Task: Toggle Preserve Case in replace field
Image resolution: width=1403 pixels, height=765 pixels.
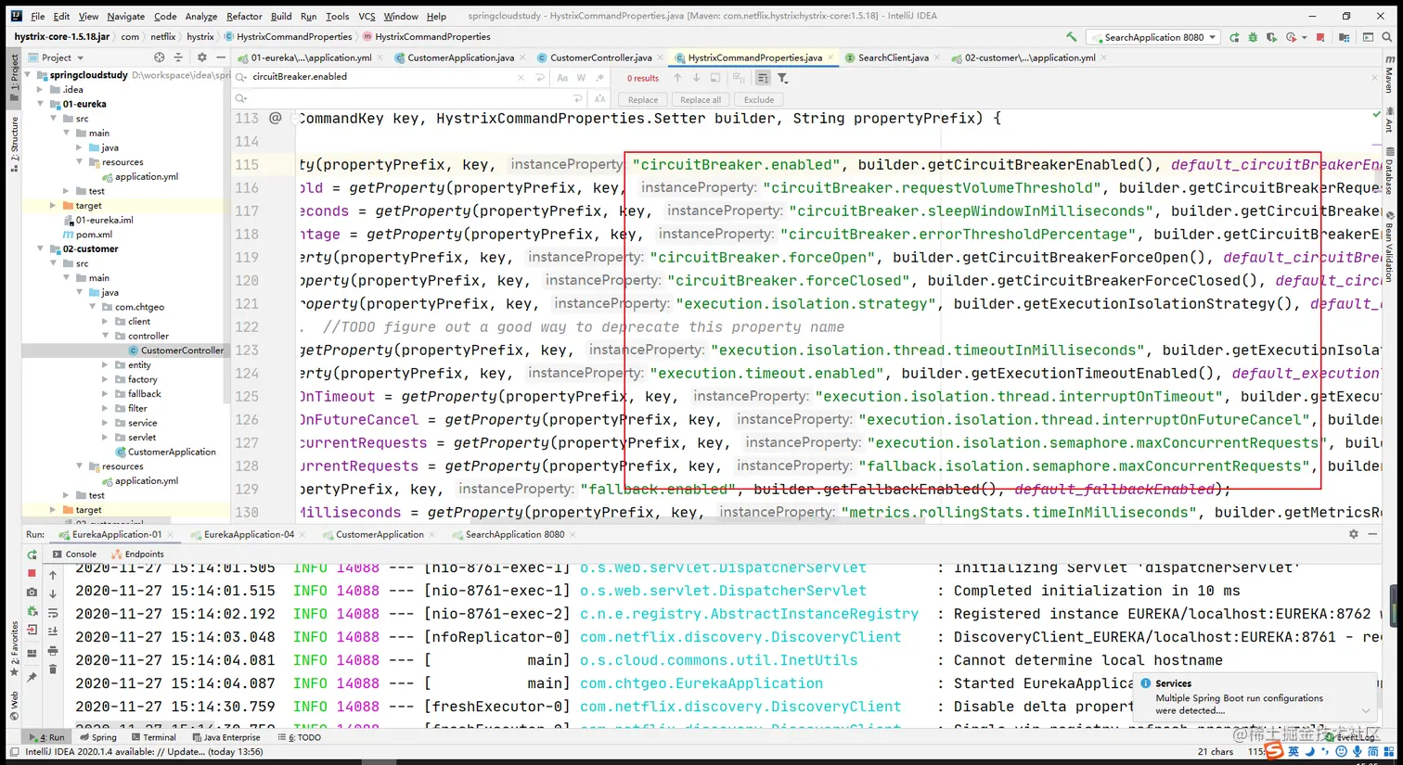Action: click(x=599, y=99)
